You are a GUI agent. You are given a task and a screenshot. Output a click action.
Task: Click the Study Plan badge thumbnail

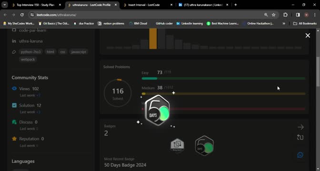(177, 145)
